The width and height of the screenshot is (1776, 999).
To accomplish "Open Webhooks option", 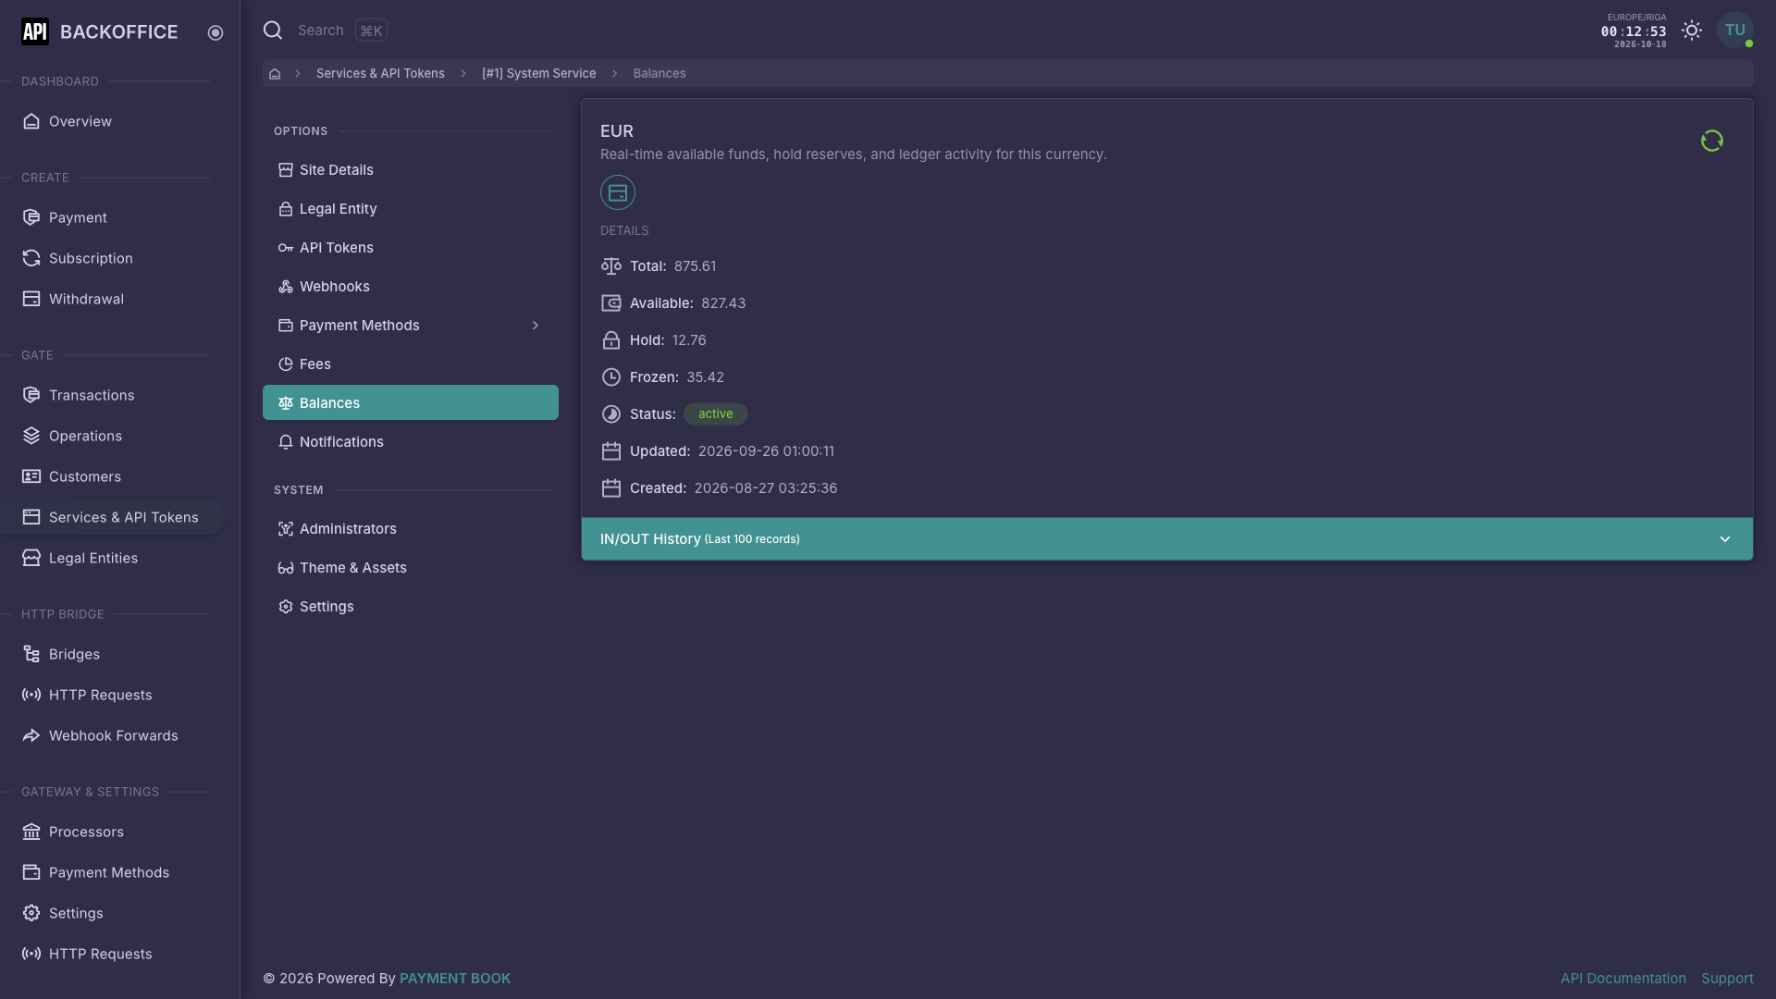I will pyautogui.click(x=411, y=287).
